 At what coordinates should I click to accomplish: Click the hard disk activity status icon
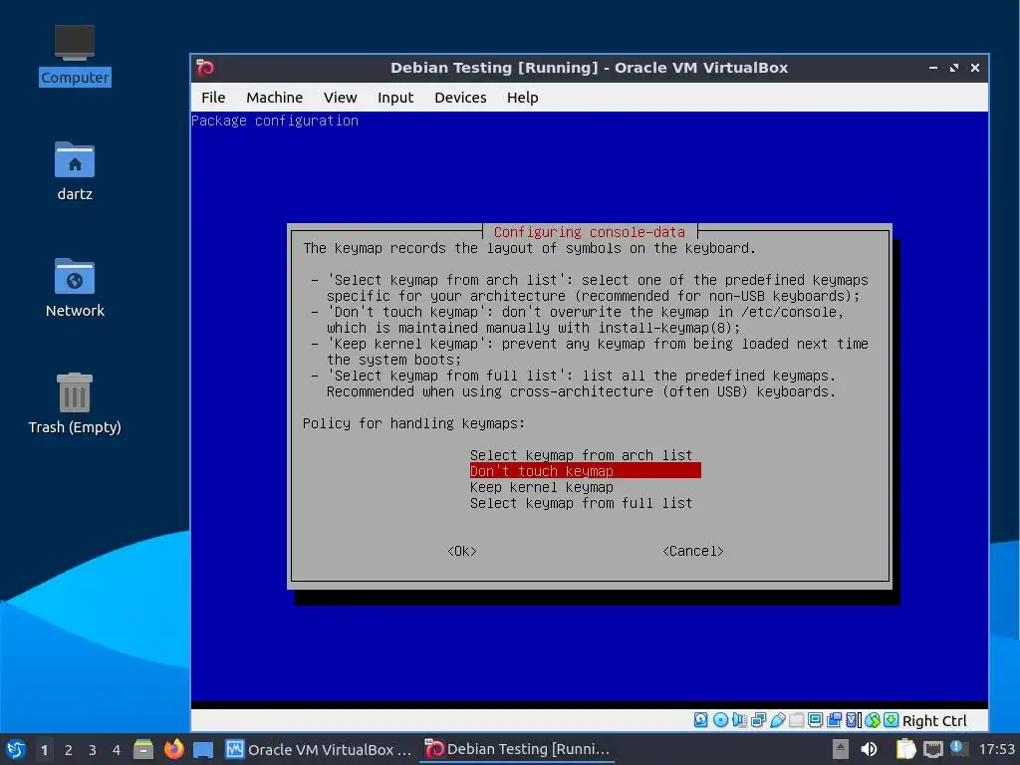(x=700, y=720)
